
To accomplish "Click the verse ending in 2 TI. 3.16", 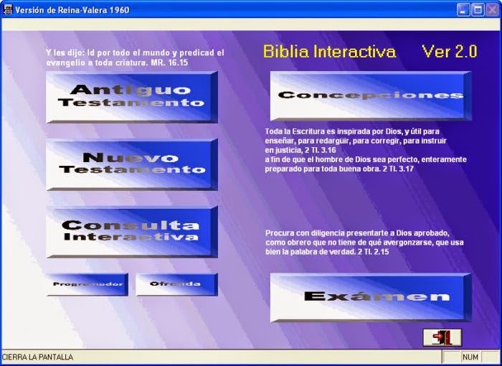I will (356, 141).
